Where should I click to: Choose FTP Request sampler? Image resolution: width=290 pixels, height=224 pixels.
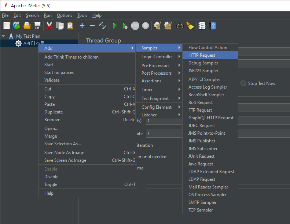click(x=210, y=110)
